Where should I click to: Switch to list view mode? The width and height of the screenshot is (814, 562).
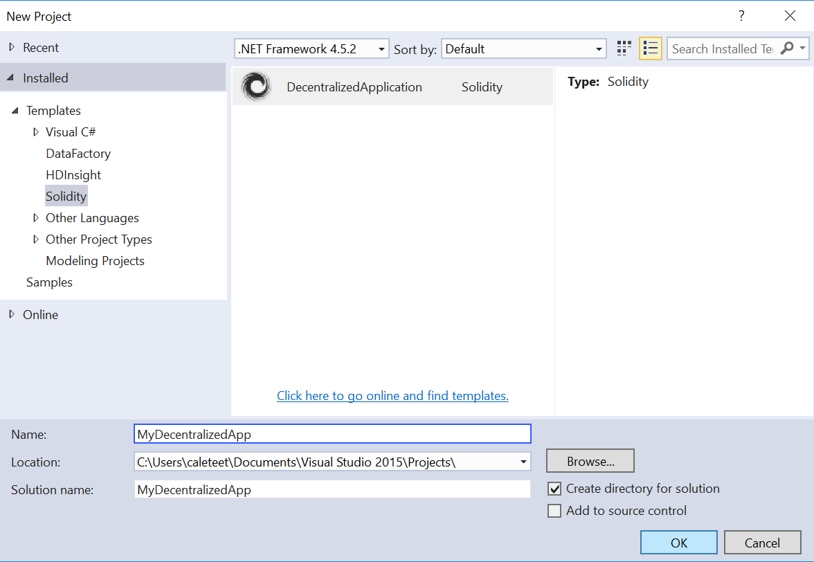(650, 48)
